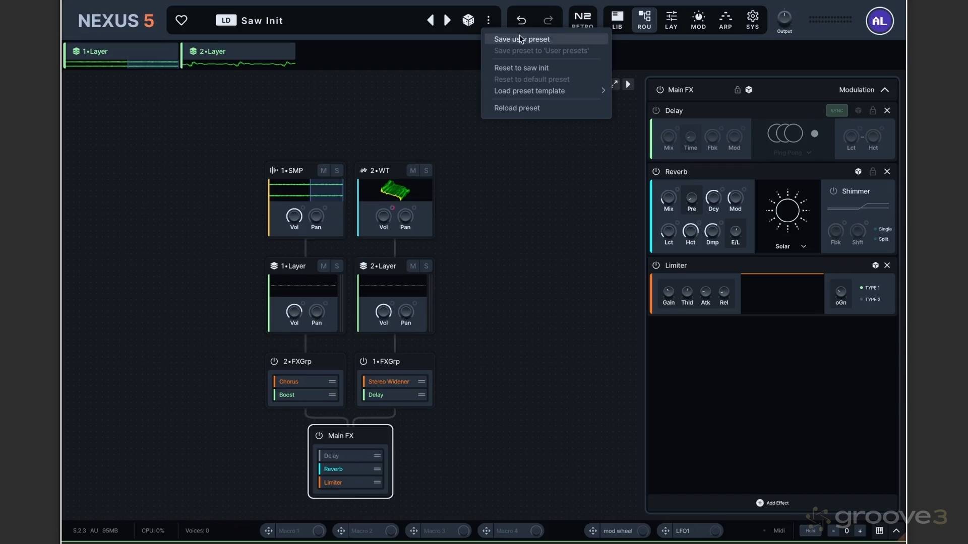The image size is (968, 544).
Task: Toggle the Limiter effect power
Action: click(656, 265)
